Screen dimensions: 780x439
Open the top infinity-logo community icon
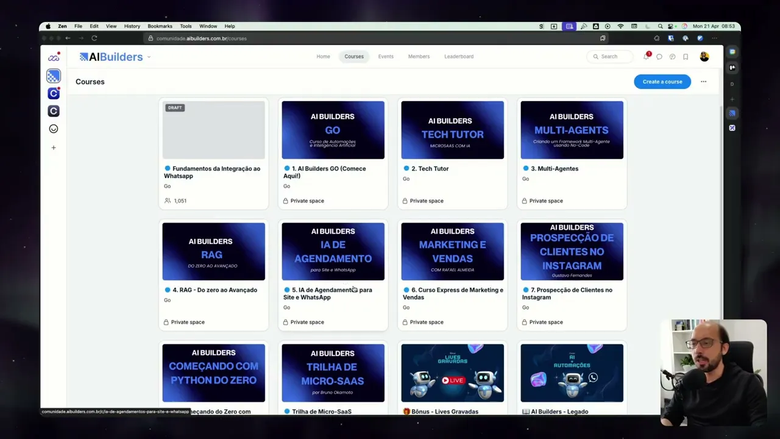pos(54,57)
